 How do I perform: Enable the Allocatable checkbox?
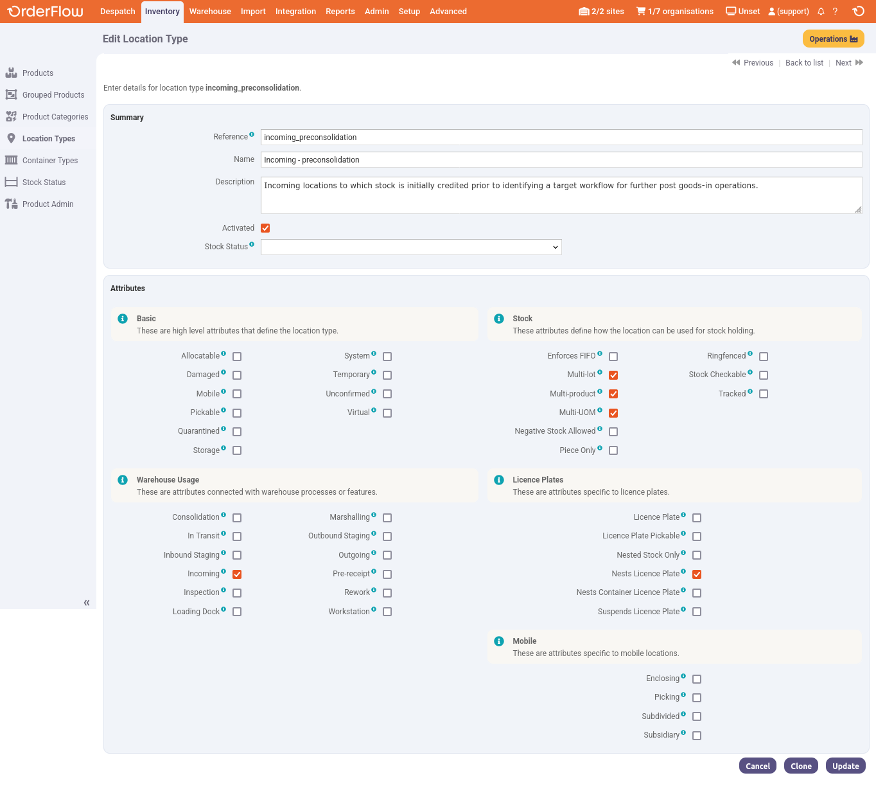[x=237, y=357]
